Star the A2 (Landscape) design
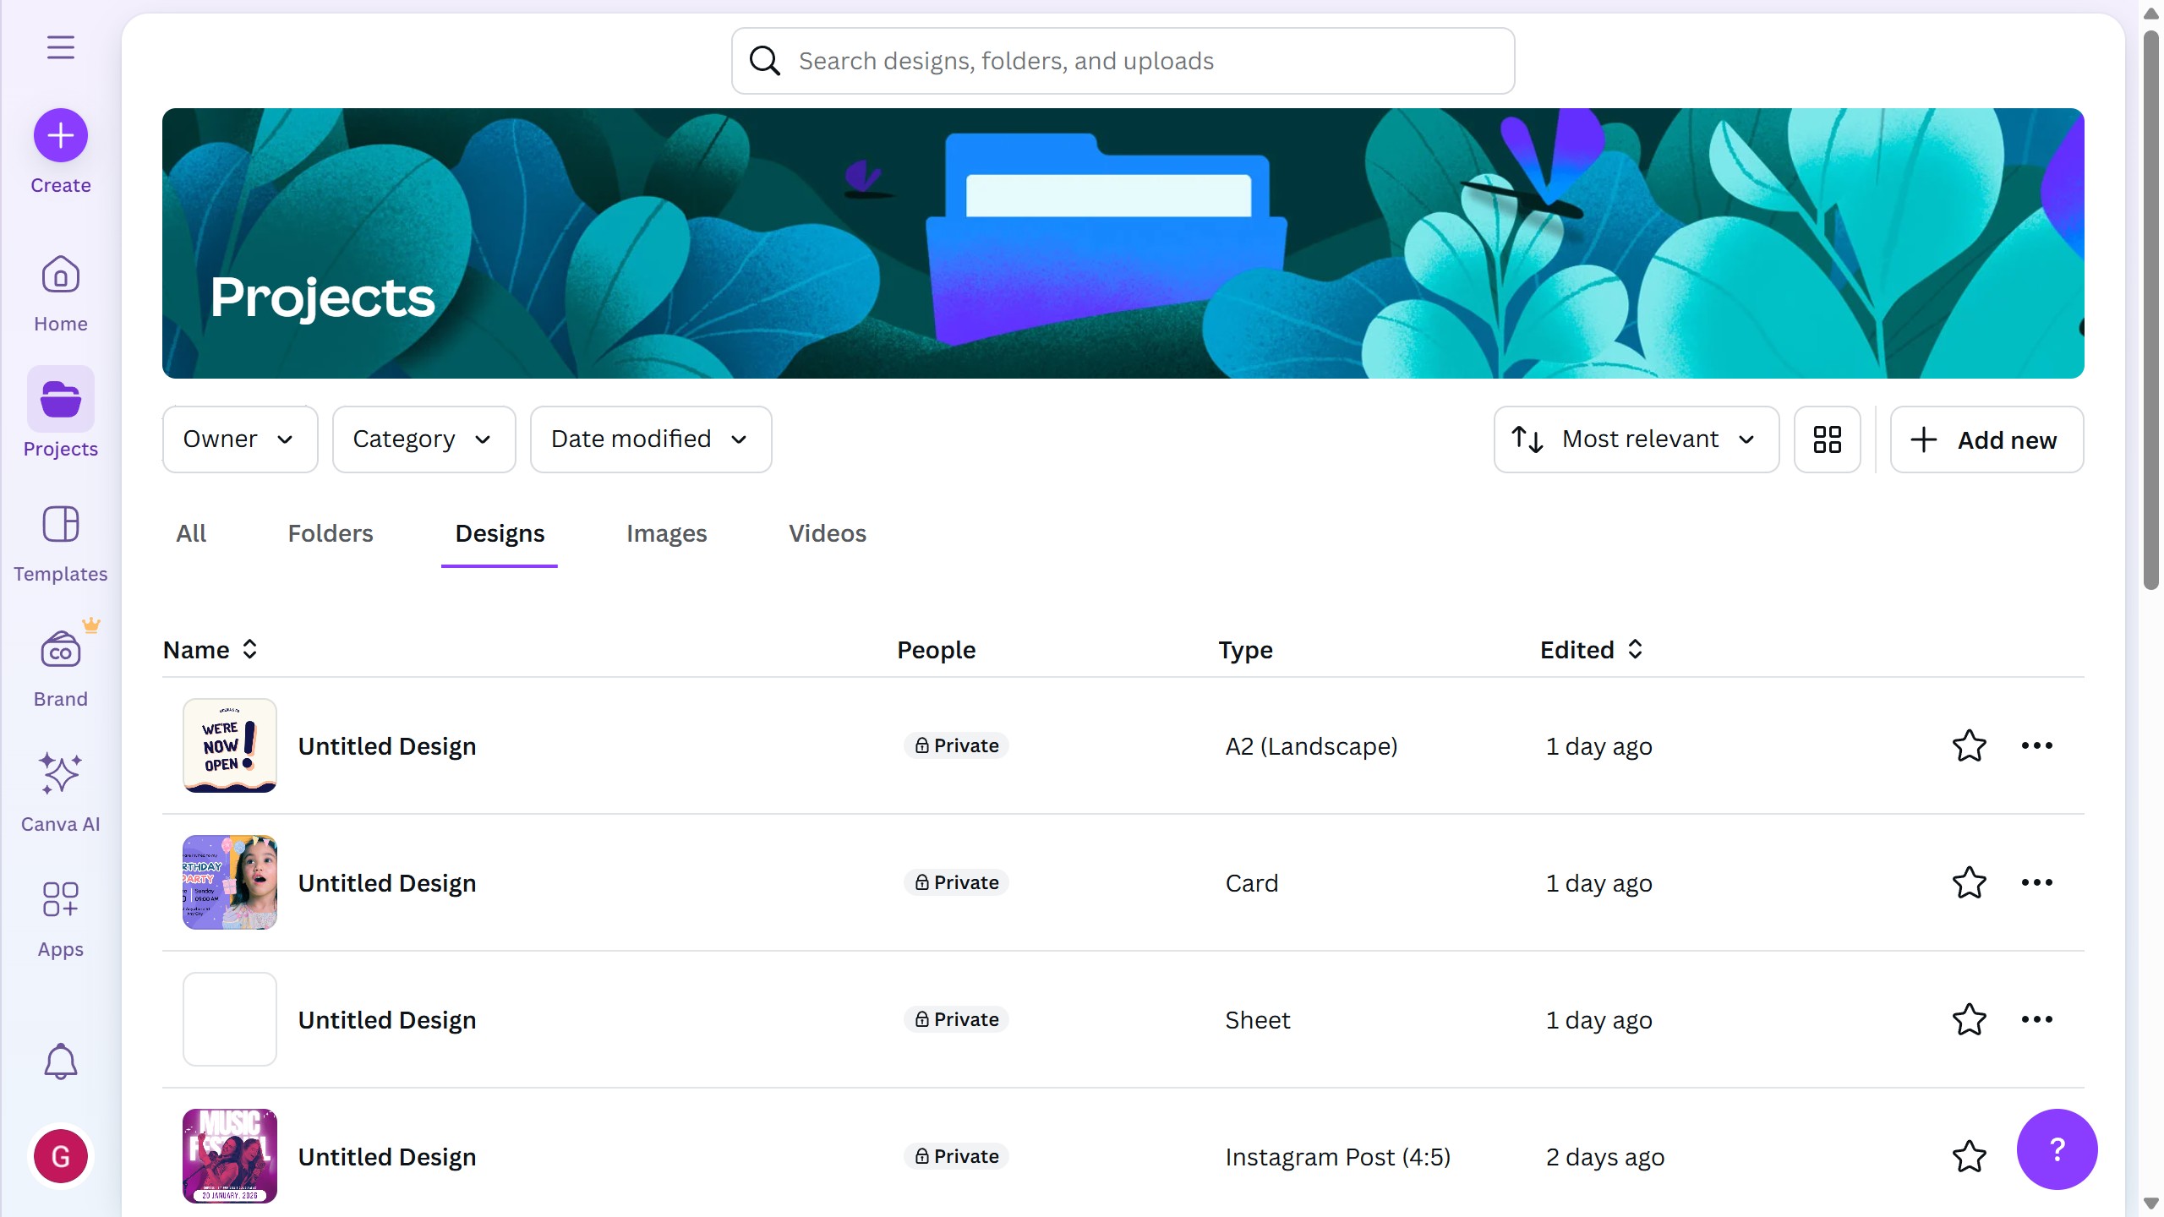 coord(1969,745)
